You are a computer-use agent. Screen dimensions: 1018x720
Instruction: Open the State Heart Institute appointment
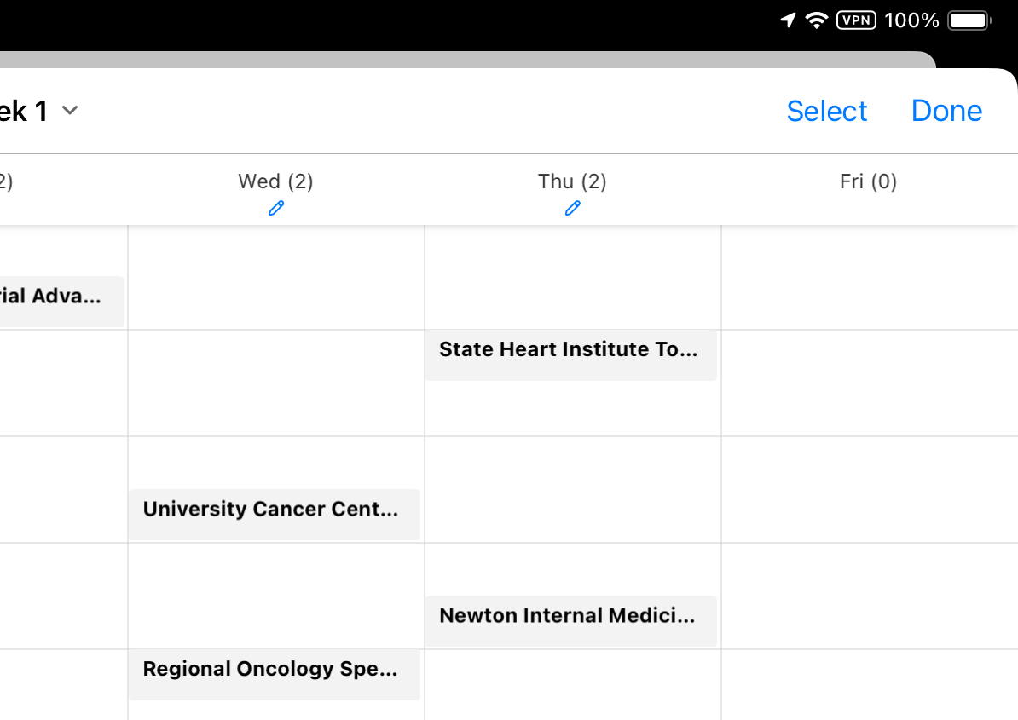[x=570, y=354]
